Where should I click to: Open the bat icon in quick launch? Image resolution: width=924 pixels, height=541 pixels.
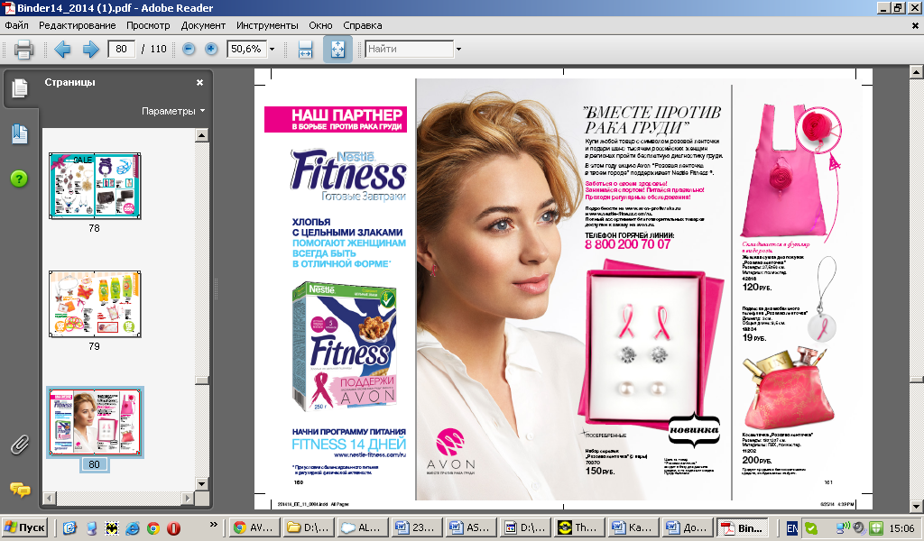(112, 528)
